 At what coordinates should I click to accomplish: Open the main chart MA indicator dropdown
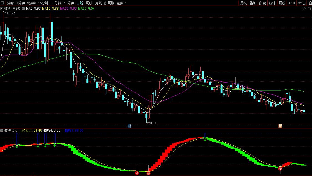[23, 9]
